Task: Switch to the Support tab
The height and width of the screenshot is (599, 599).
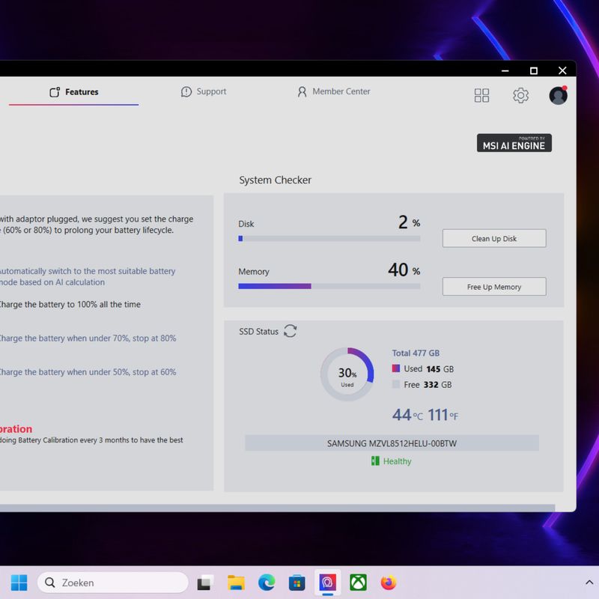Action: click(204, 92)
